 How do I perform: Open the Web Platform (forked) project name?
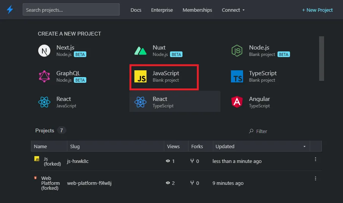(x=50, y=183)
